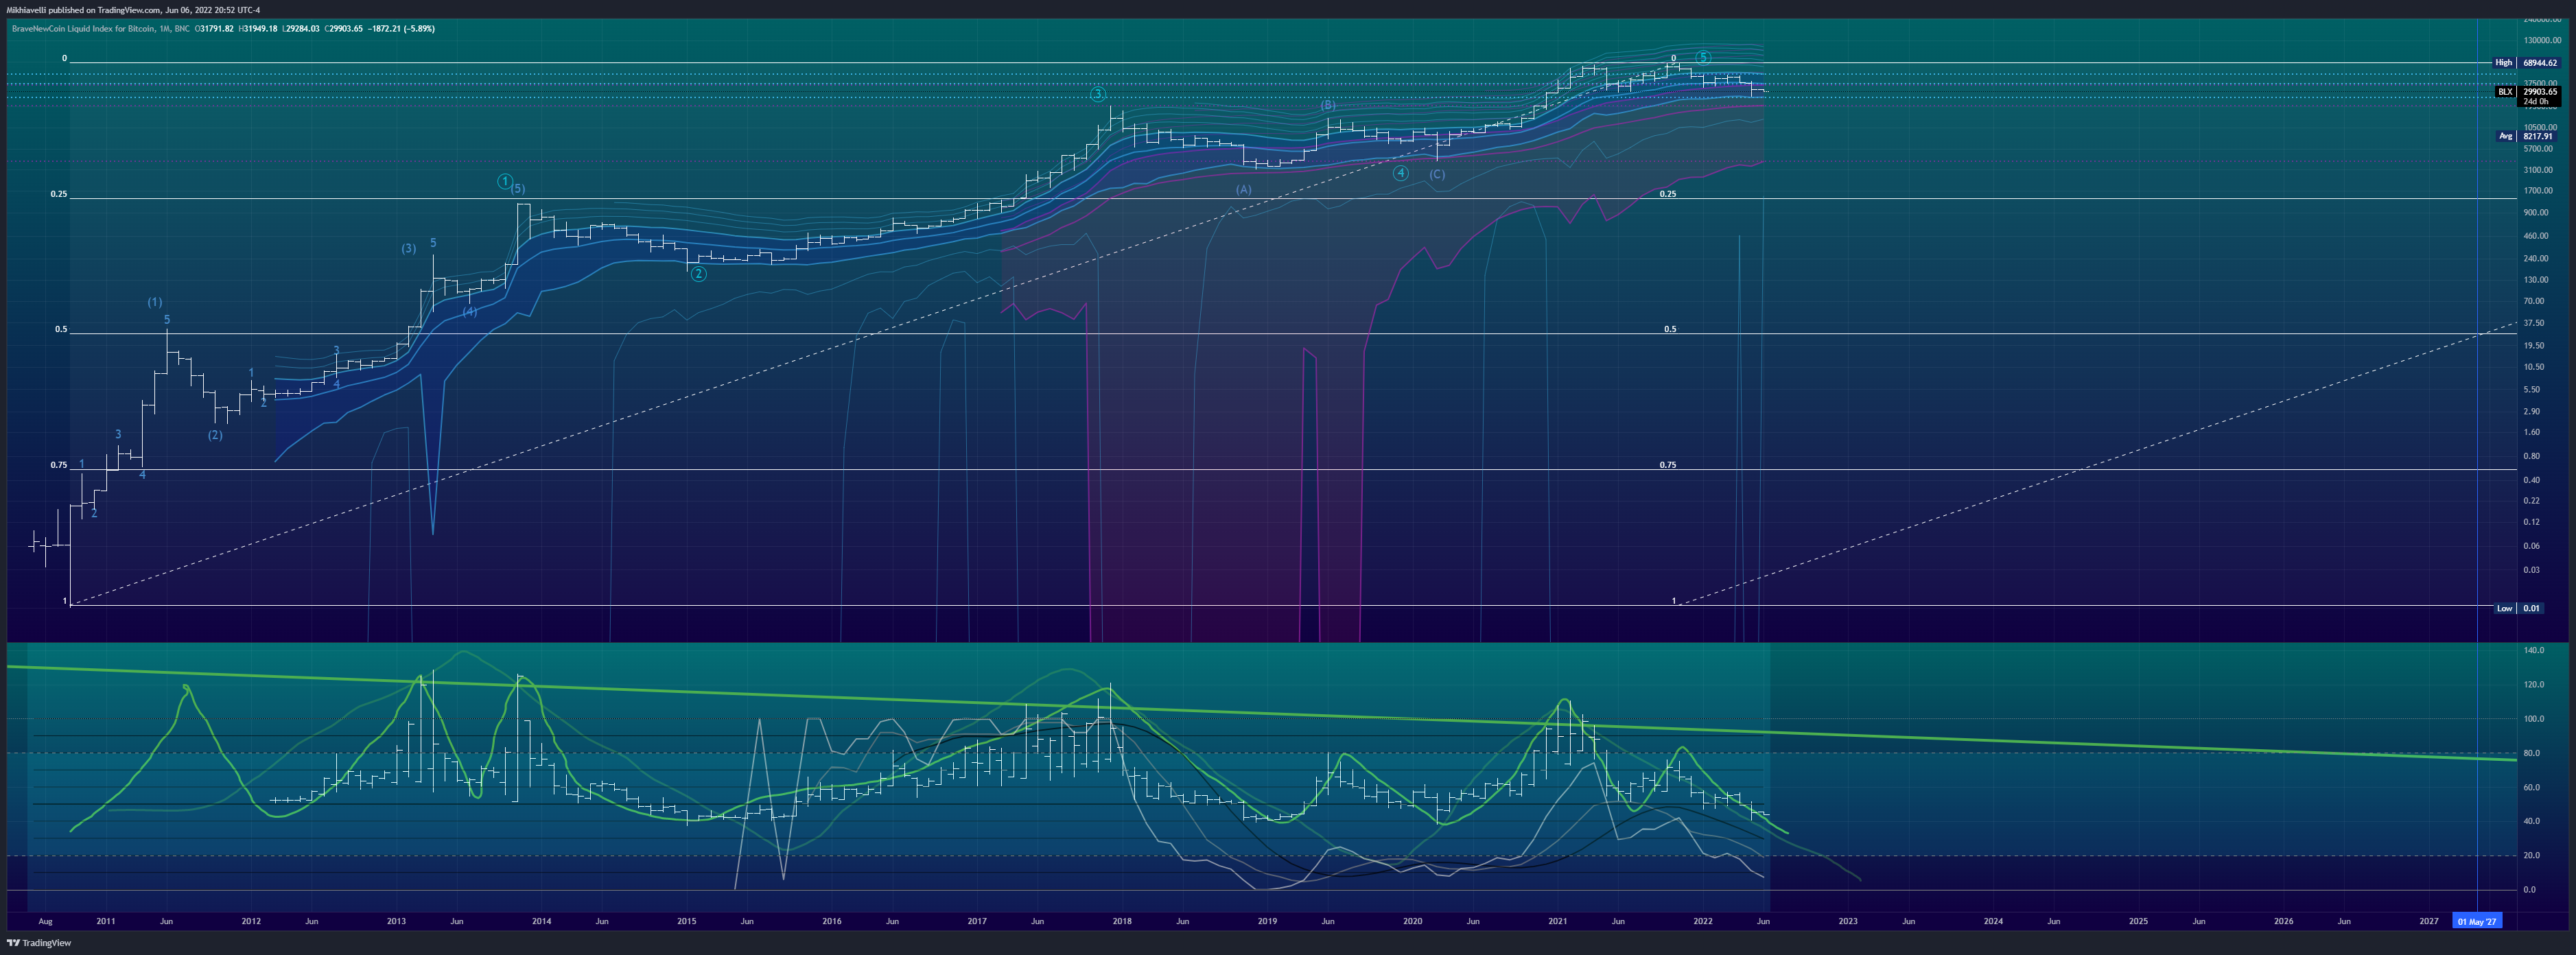
Task: Select the (C) wave label
Action: (x=1437, y=174)
